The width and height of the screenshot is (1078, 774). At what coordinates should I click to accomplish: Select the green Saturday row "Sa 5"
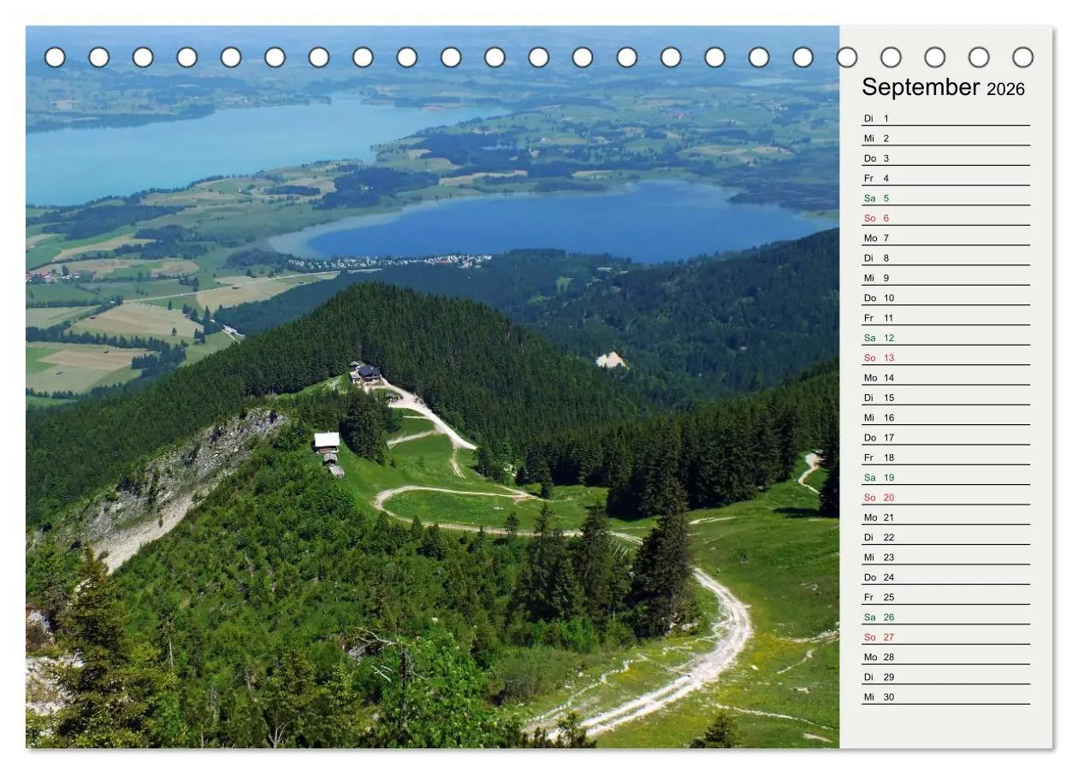pos(945,198)
